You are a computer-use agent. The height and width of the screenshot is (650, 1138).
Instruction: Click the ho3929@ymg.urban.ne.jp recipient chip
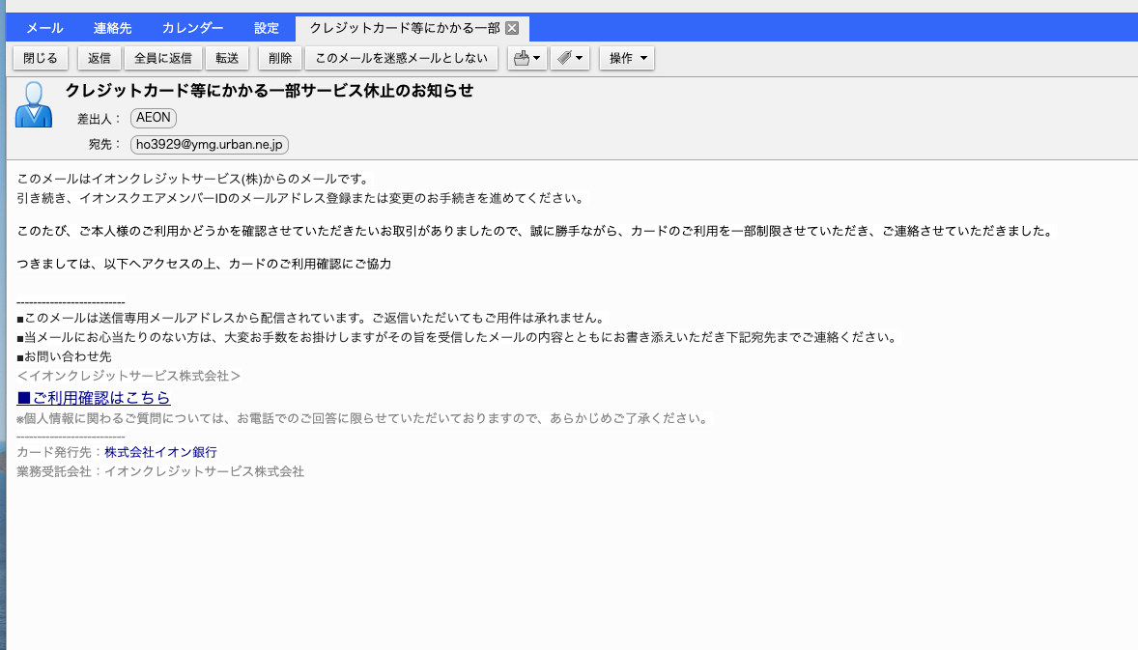click(210, 144)
